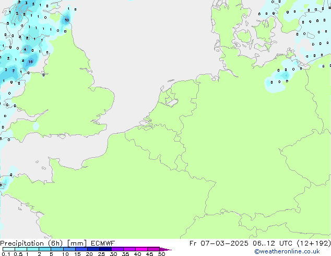The width and height of the screenshot is (331, 256).
Task: Click the '[mm]' unit label
Action: [77, 243]
